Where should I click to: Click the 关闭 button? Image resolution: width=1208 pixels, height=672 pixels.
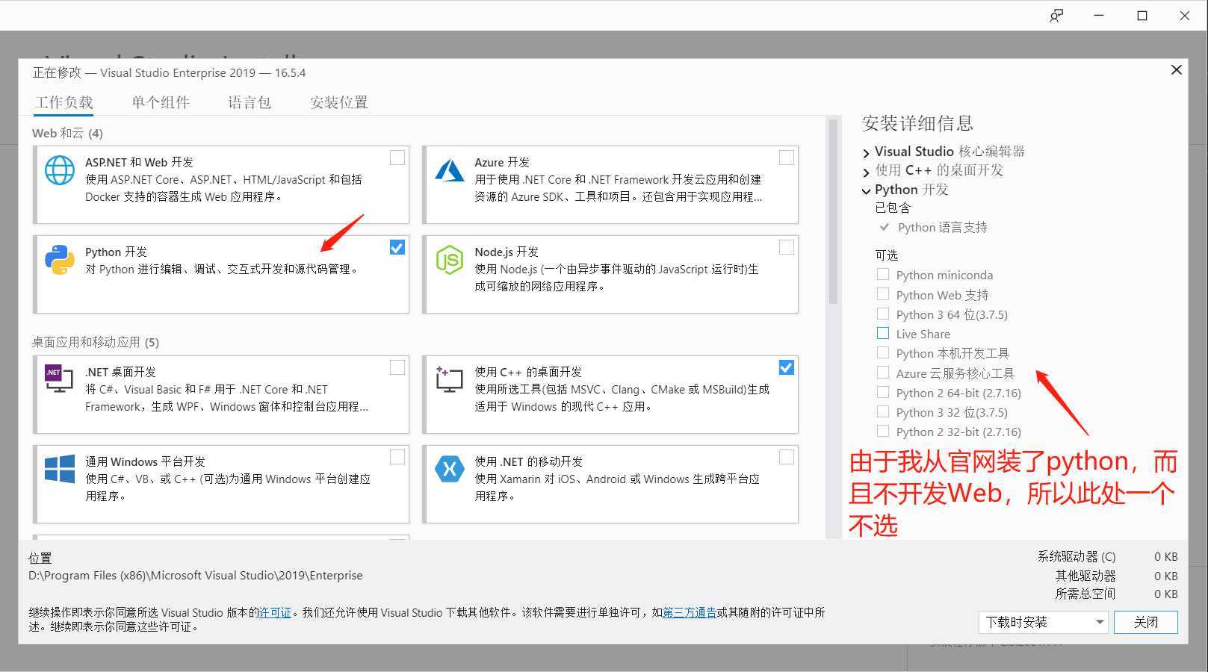pyautogui.click(x=1145, y=622)
